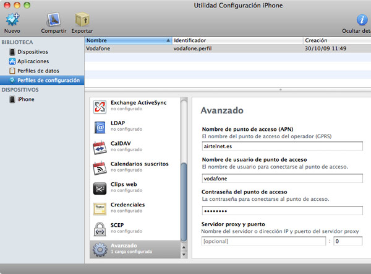Click the proxy port field
The image size is (371, 274).
coord(348,241)
